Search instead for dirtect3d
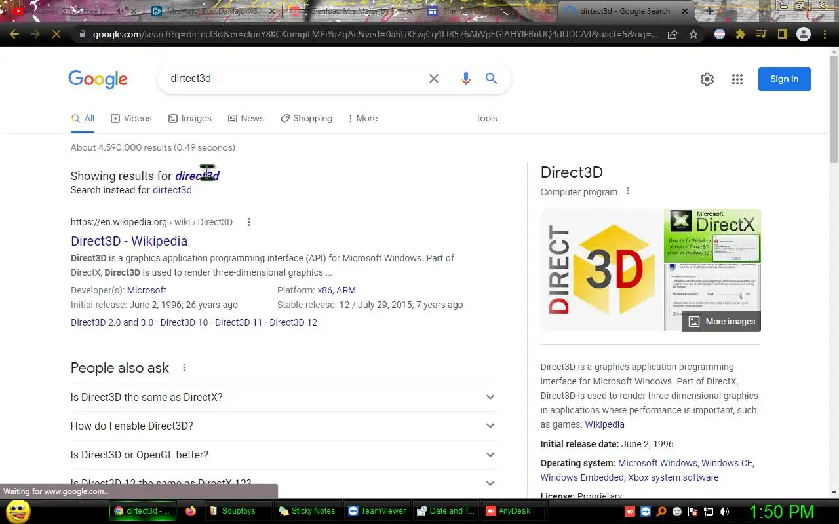Viewport: 839px width, 524px height. click(x=172, y=190)
